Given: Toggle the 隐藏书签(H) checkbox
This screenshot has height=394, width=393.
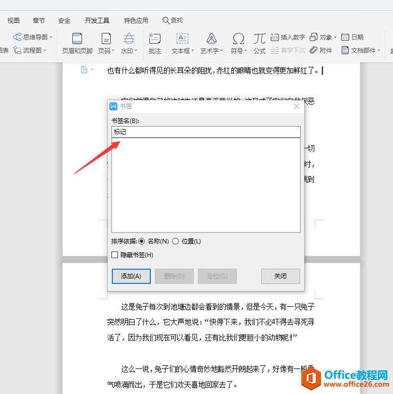Looking at the screenshot, I should 115,255.
